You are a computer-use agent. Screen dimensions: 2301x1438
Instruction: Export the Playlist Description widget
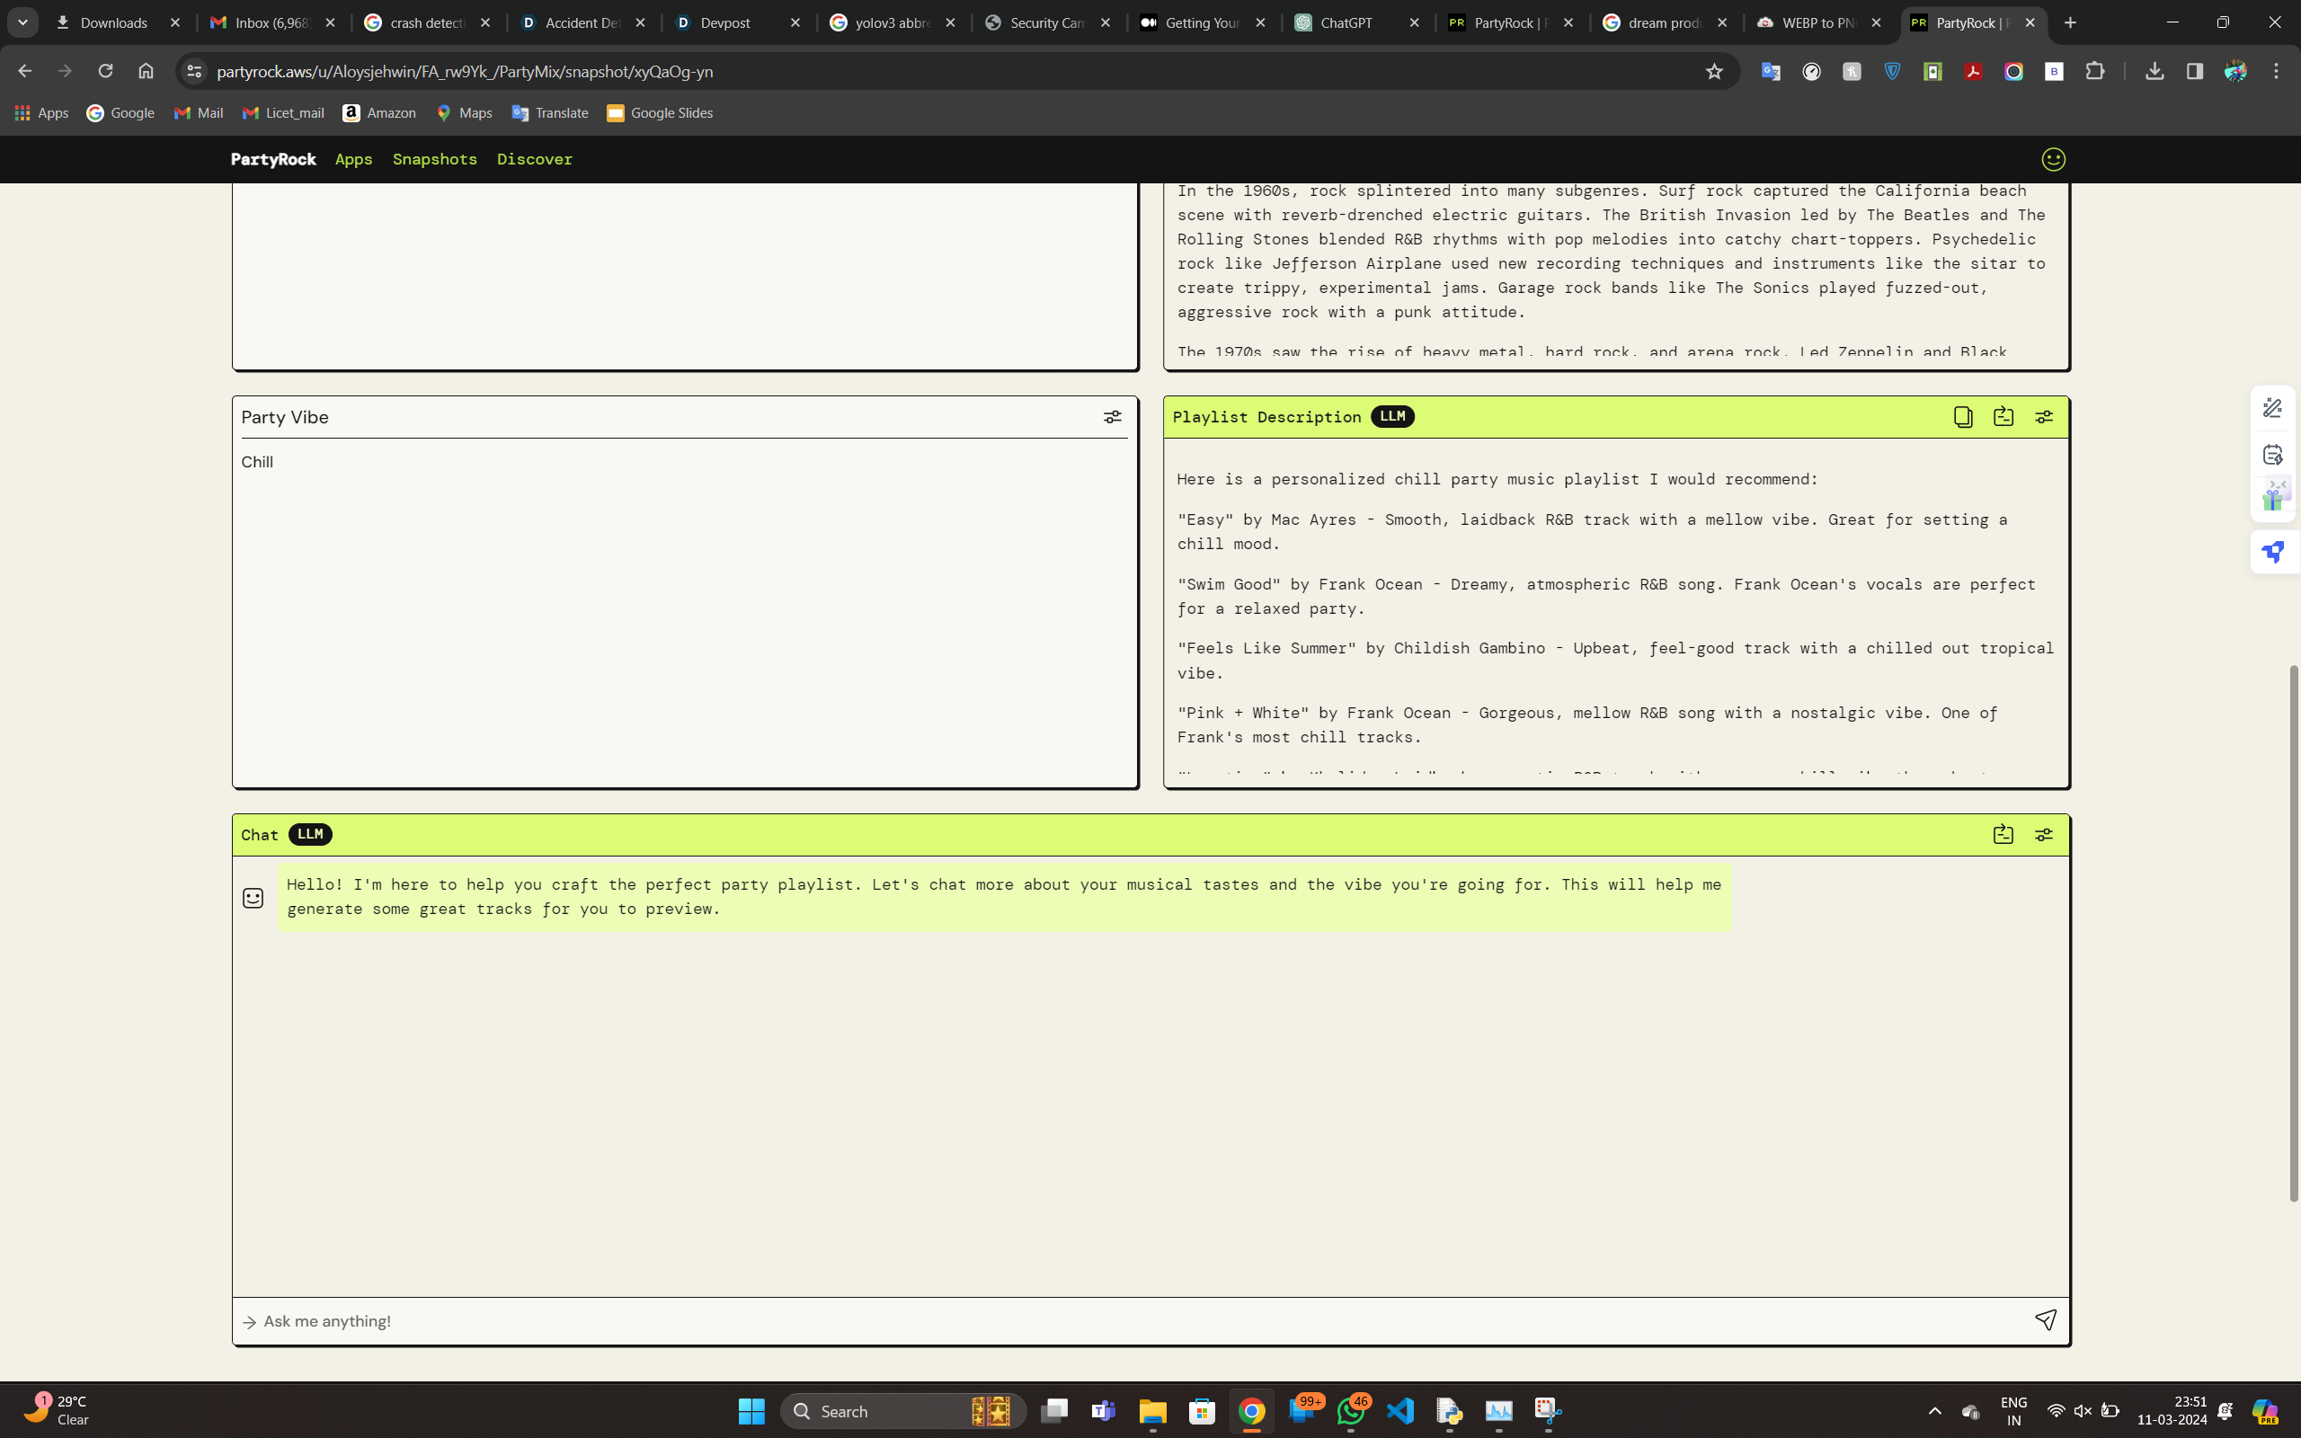tap(2003, 416)
